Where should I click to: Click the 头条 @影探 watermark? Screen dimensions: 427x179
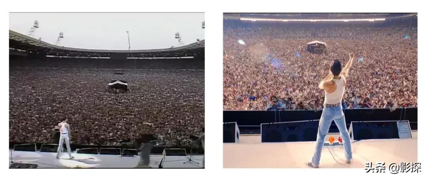click(393, 168)
